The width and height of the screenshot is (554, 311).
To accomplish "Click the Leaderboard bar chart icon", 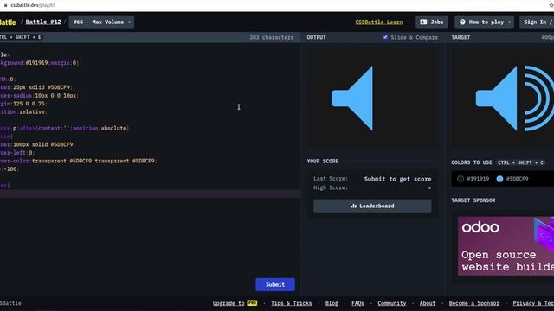I will (353, 206).
